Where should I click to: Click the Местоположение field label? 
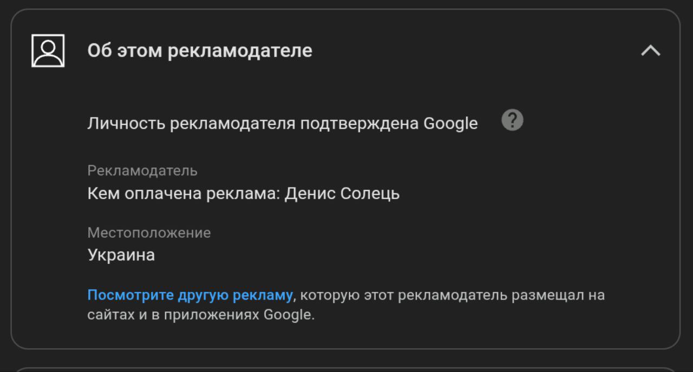pyautogui.click(x=149, y=233)
